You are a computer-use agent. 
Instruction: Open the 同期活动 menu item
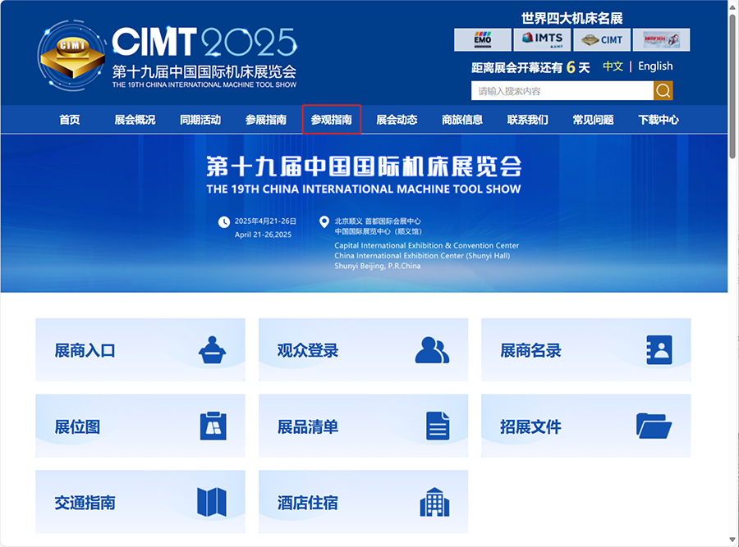[200, 120]
